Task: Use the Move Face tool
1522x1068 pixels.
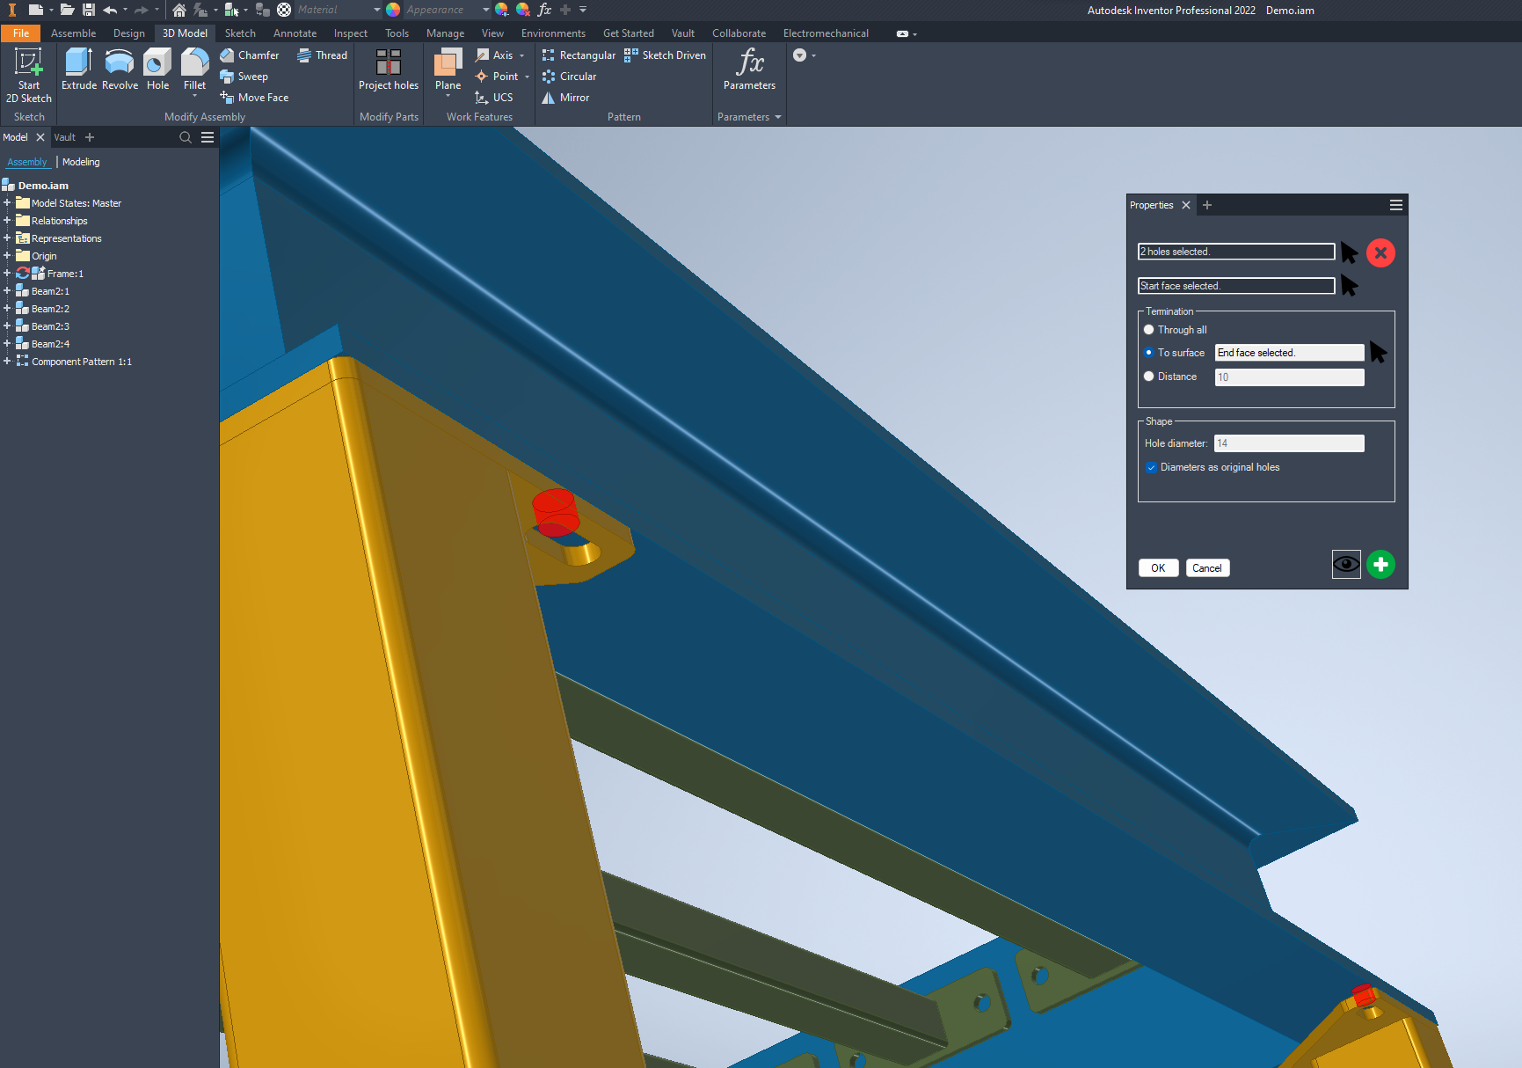Action: [x=254, y=98]
